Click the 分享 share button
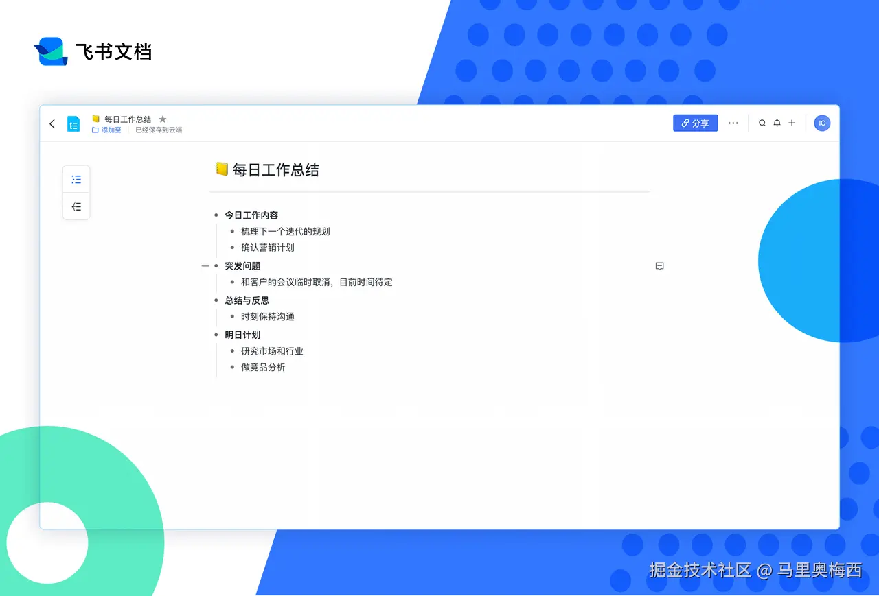This screenshot has width=879, height=596. tap(695, 123)
